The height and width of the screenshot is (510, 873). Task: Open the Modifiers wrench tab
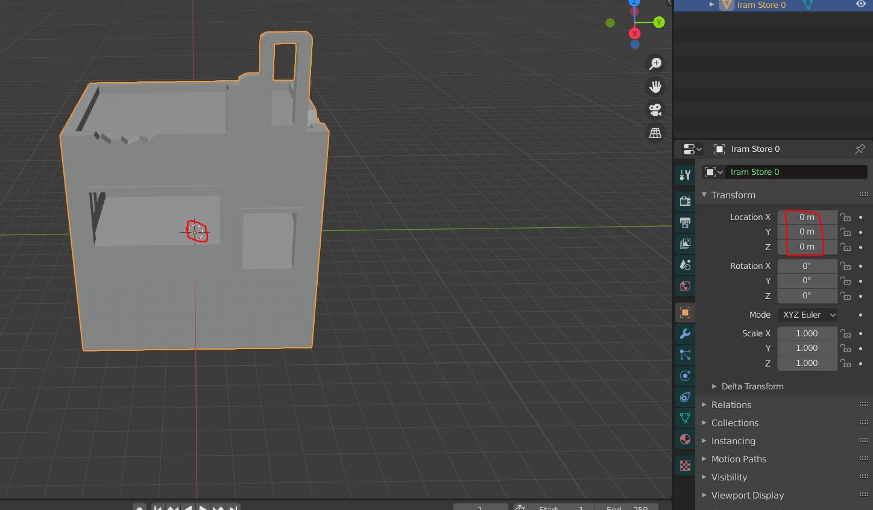pyautogui.click(x=685, y=333)
